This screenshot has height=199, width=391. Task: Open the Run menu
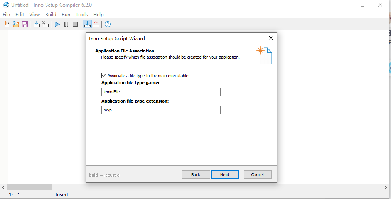pos(66,15)
